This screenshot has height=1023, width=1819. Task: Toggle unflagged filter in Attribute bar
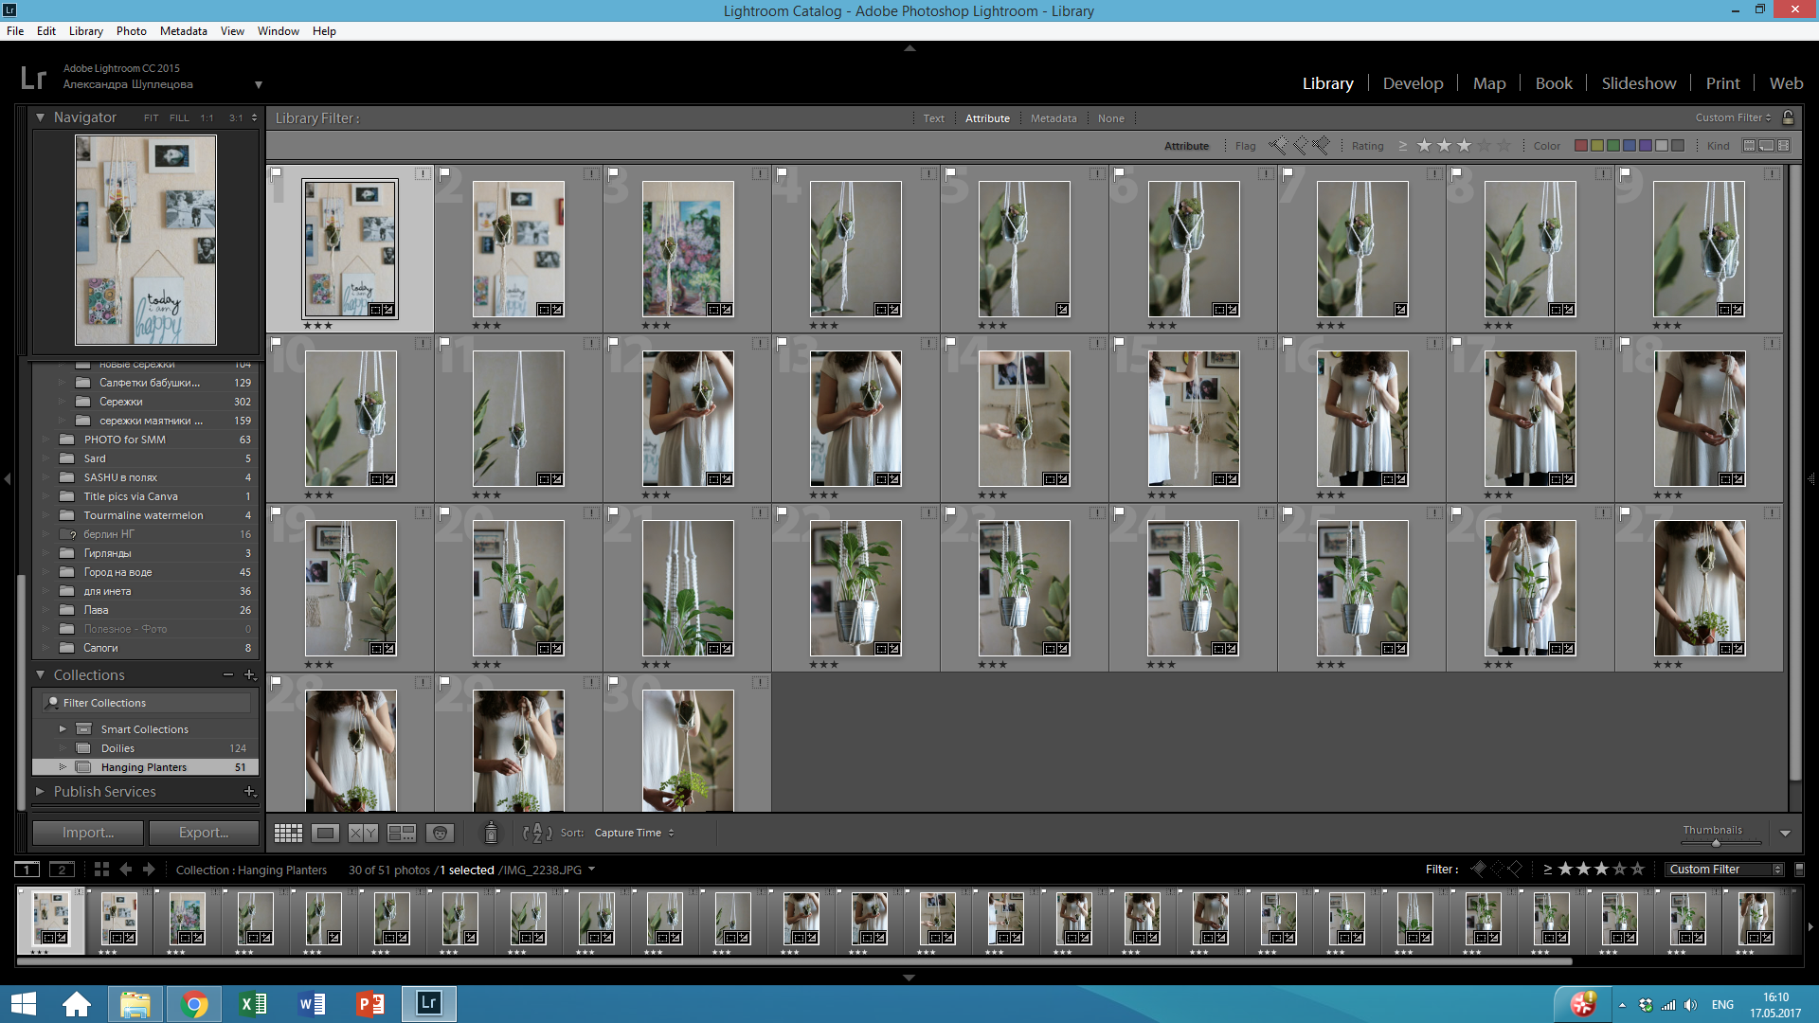tap(1300, 146)
